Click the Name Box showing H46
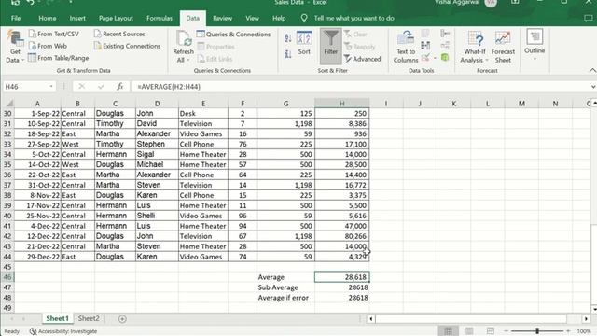This screenshot has height=336, width=597. coord(25,87)
